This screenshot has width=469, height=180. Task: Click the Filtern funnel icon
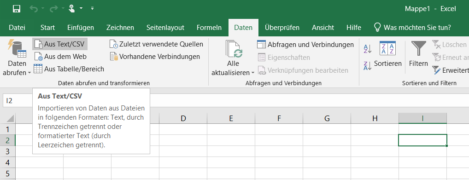[x=418, y=49]
